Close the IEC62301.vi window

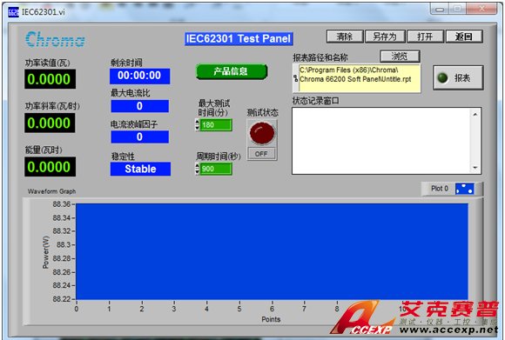point(481,9)
